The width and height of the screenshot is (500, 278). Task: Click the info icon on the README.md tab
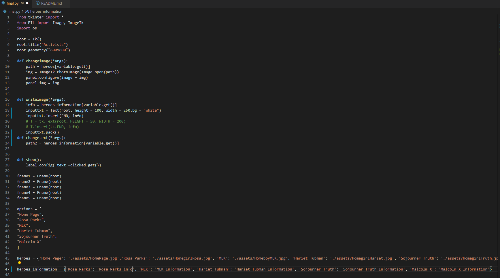tap(37, 3)
